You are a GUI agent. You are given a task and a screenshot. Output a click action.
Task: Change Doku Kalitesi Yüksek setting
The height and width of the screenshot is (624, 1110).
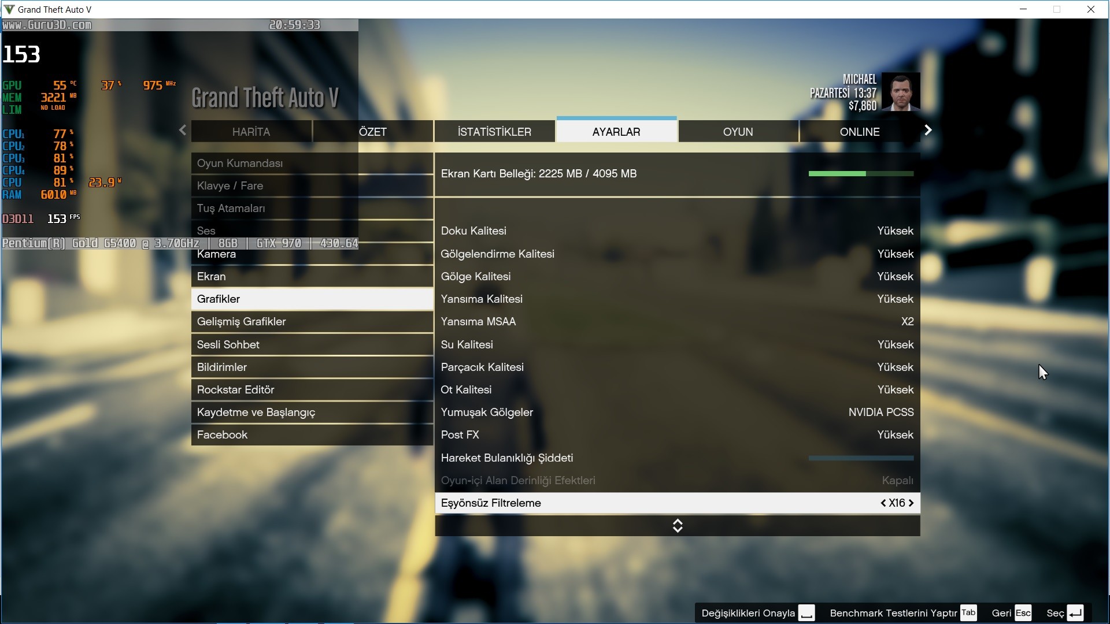tap(895, 231)
